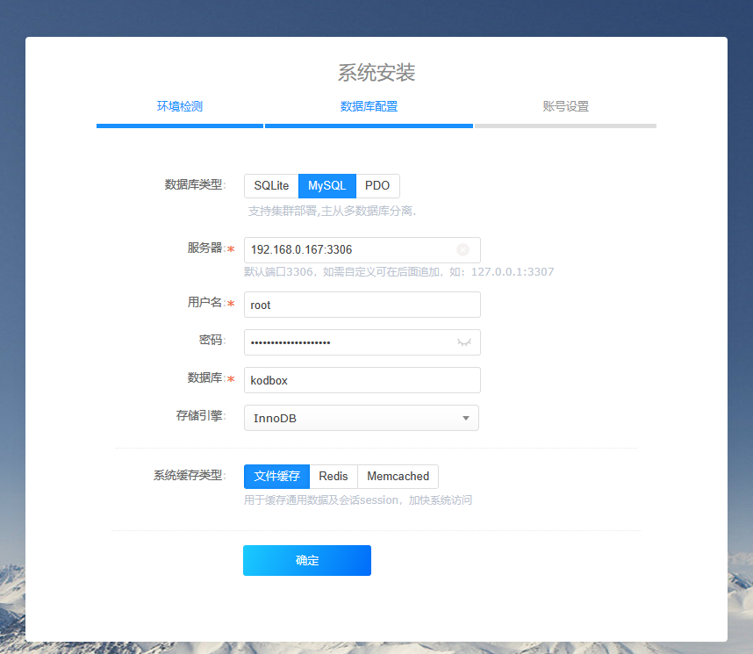Switch to the 环境检测 tab
The height and width of the screenshot is (654, 753).
[179, 105]
